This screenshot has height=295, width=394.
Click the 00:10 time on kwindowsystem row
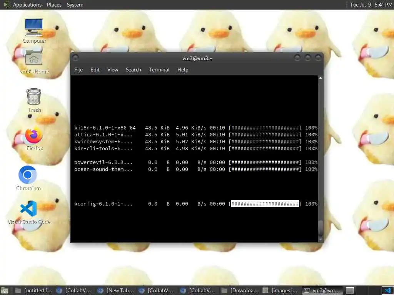tap(217, 141)
